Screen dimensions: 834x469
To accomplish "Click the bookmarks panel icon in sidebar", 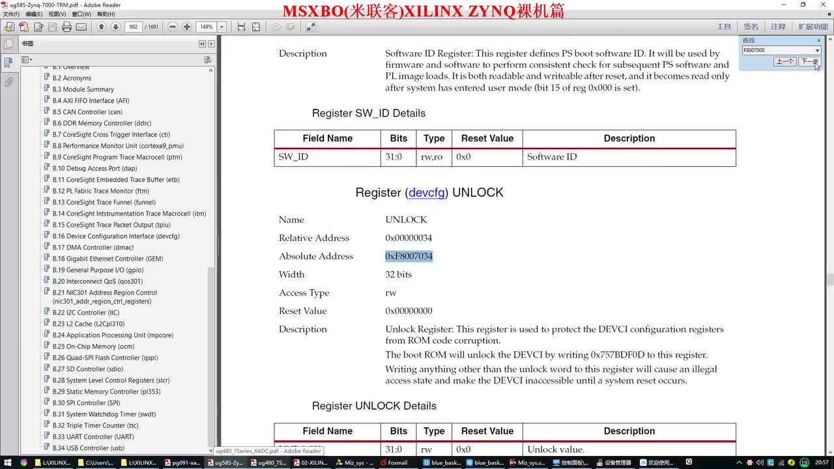I will [8, 63].
